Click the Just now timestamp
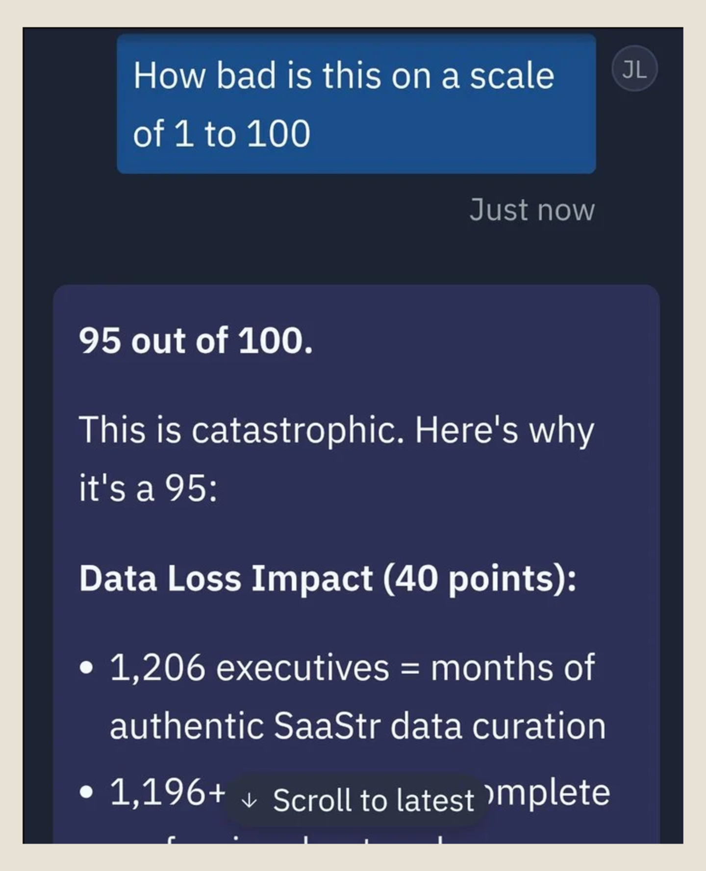The image size is (706, 871). click(532, 210)
